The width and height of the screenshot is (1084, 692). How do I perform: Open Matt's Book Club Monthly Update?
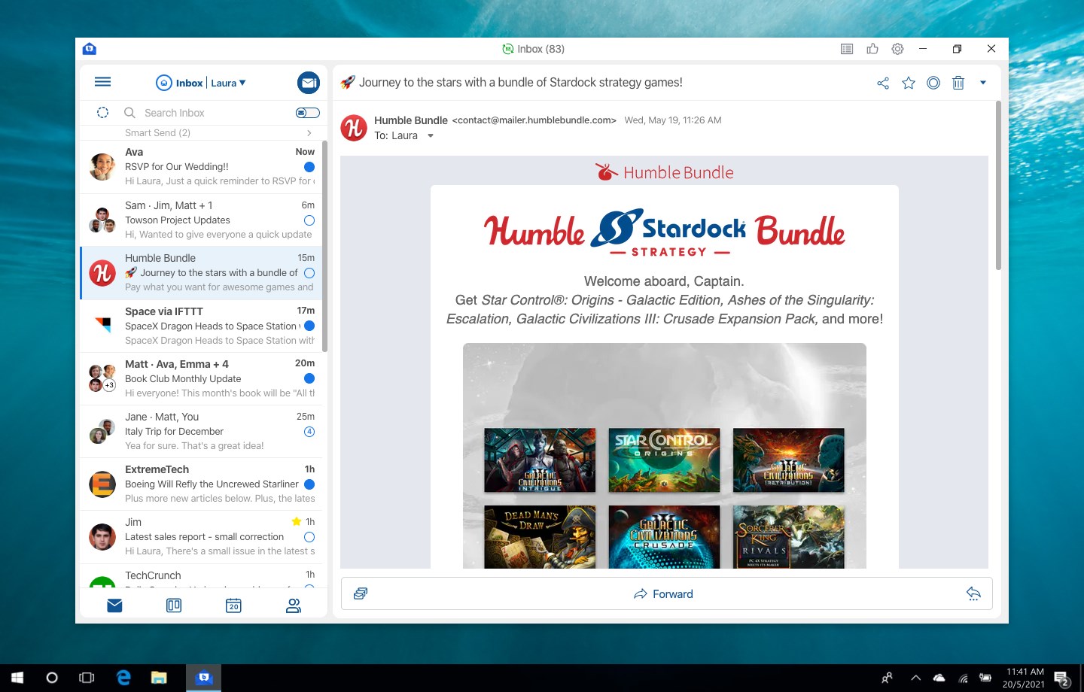coord(201,378)
